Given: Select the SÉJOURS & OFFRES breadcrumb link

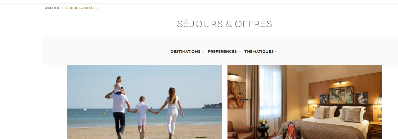Looking at the screenshot, I should tap(81, 8).
